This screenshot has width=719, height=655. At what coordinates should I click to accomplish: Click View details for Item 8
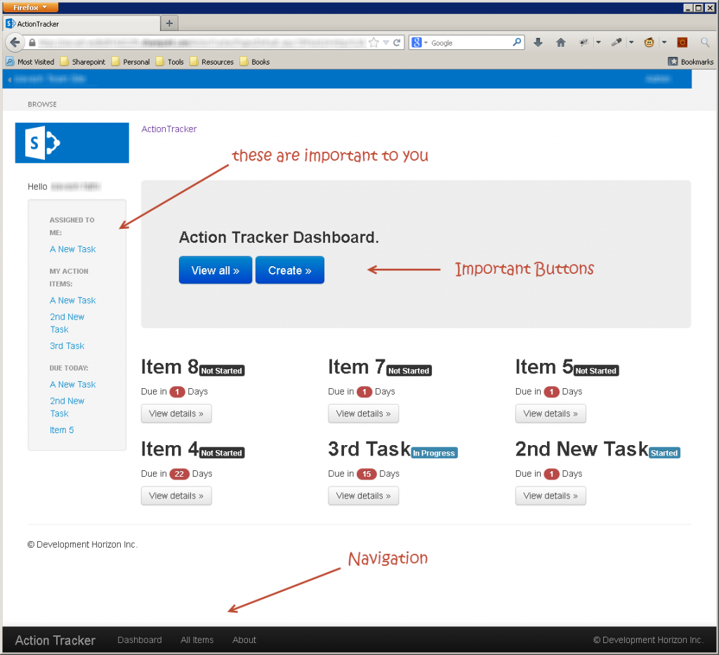click(176, 413)
